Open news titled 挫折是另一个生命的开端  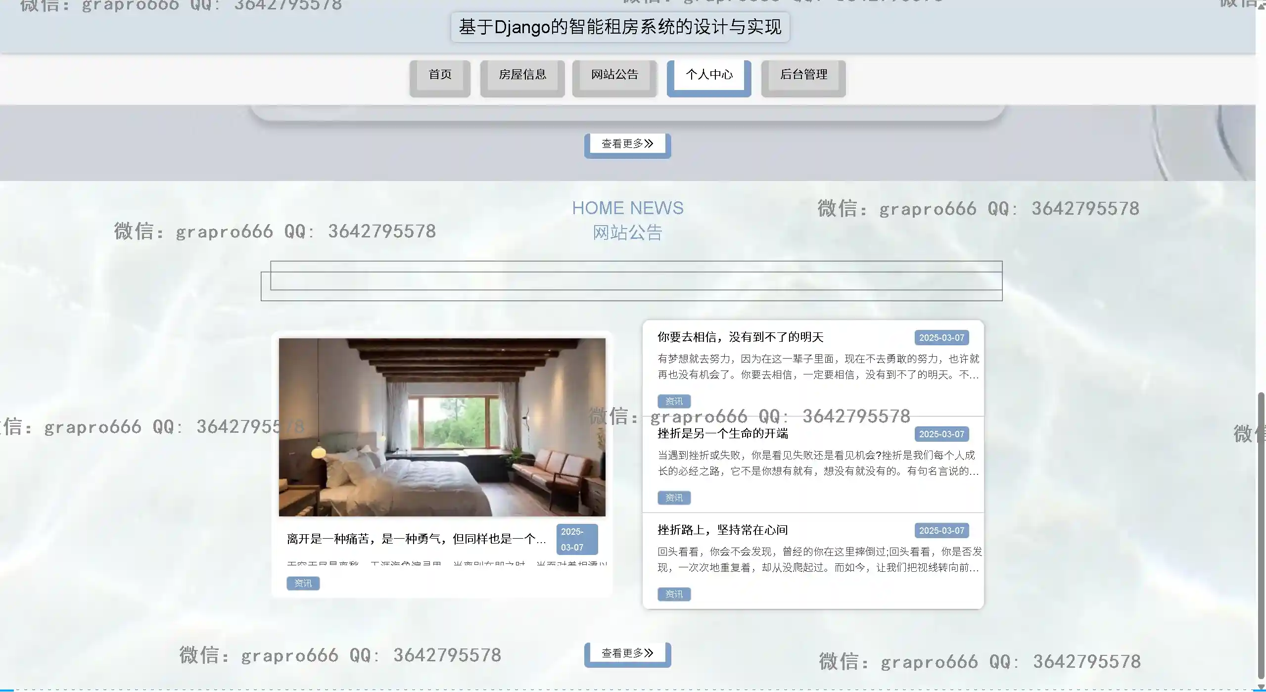[722, 434]
